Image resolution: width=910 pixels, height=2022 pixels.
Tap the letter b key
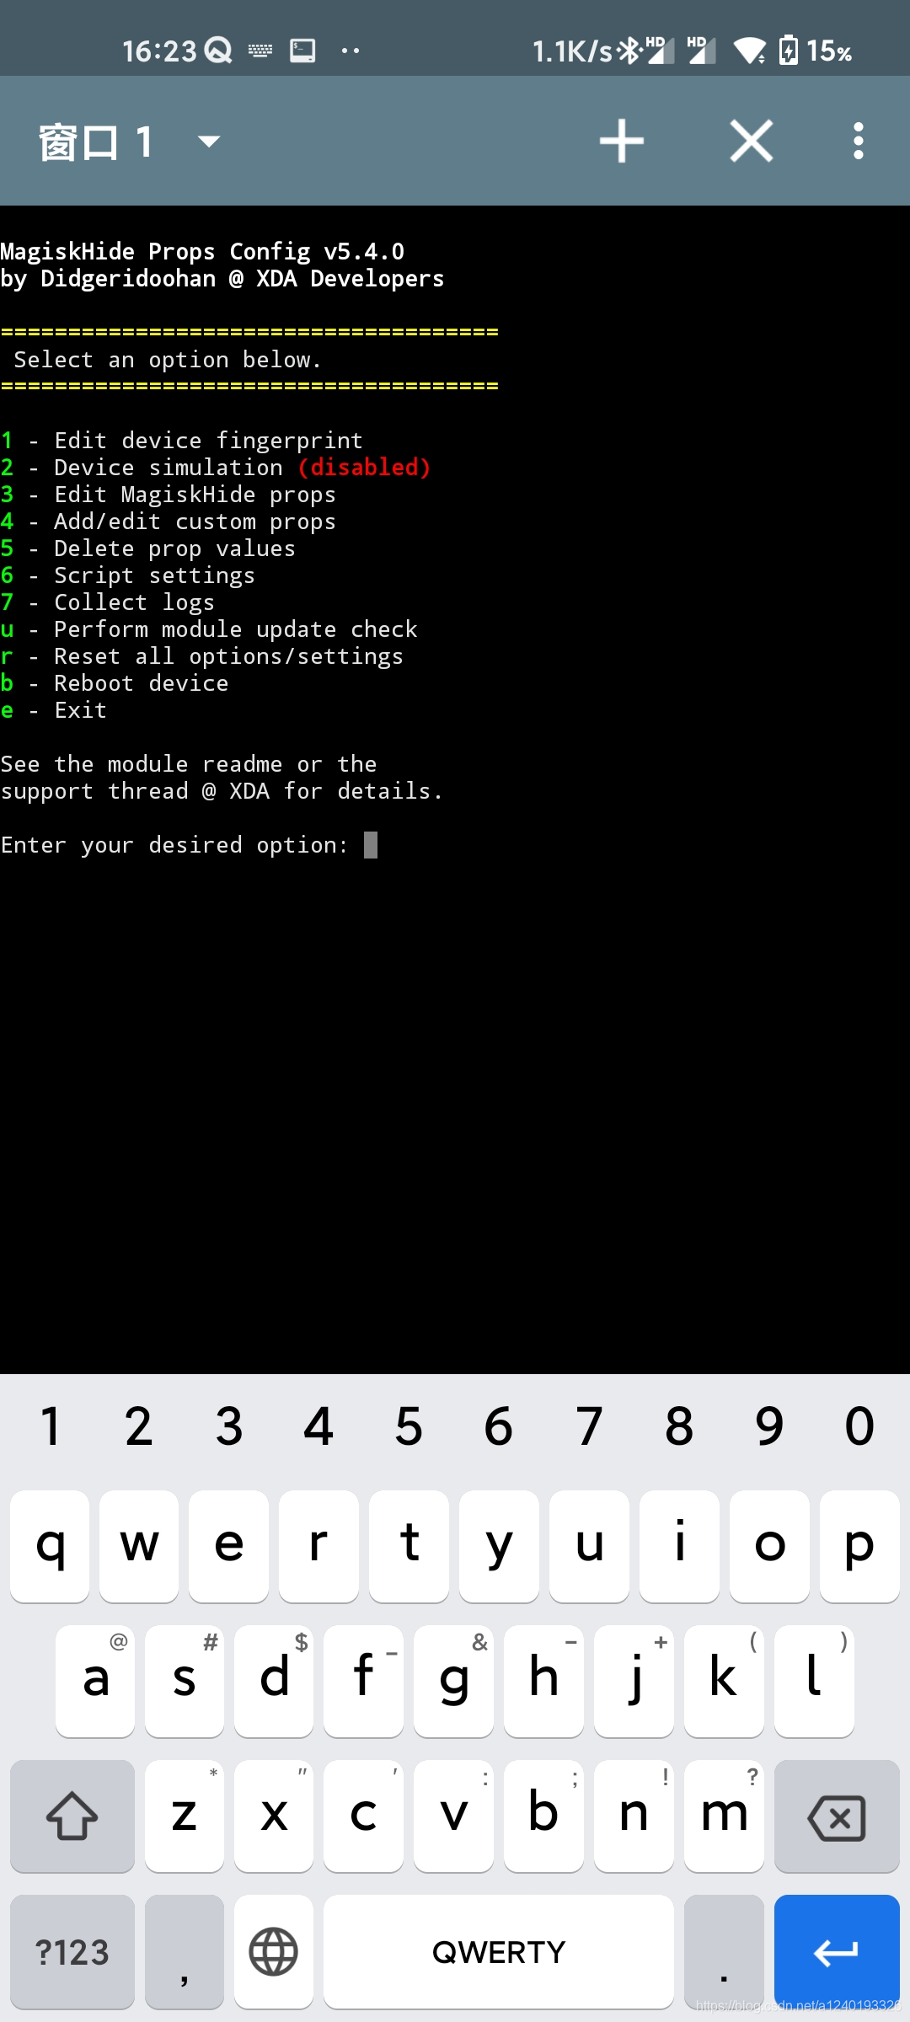click(x=543, y=1816)
